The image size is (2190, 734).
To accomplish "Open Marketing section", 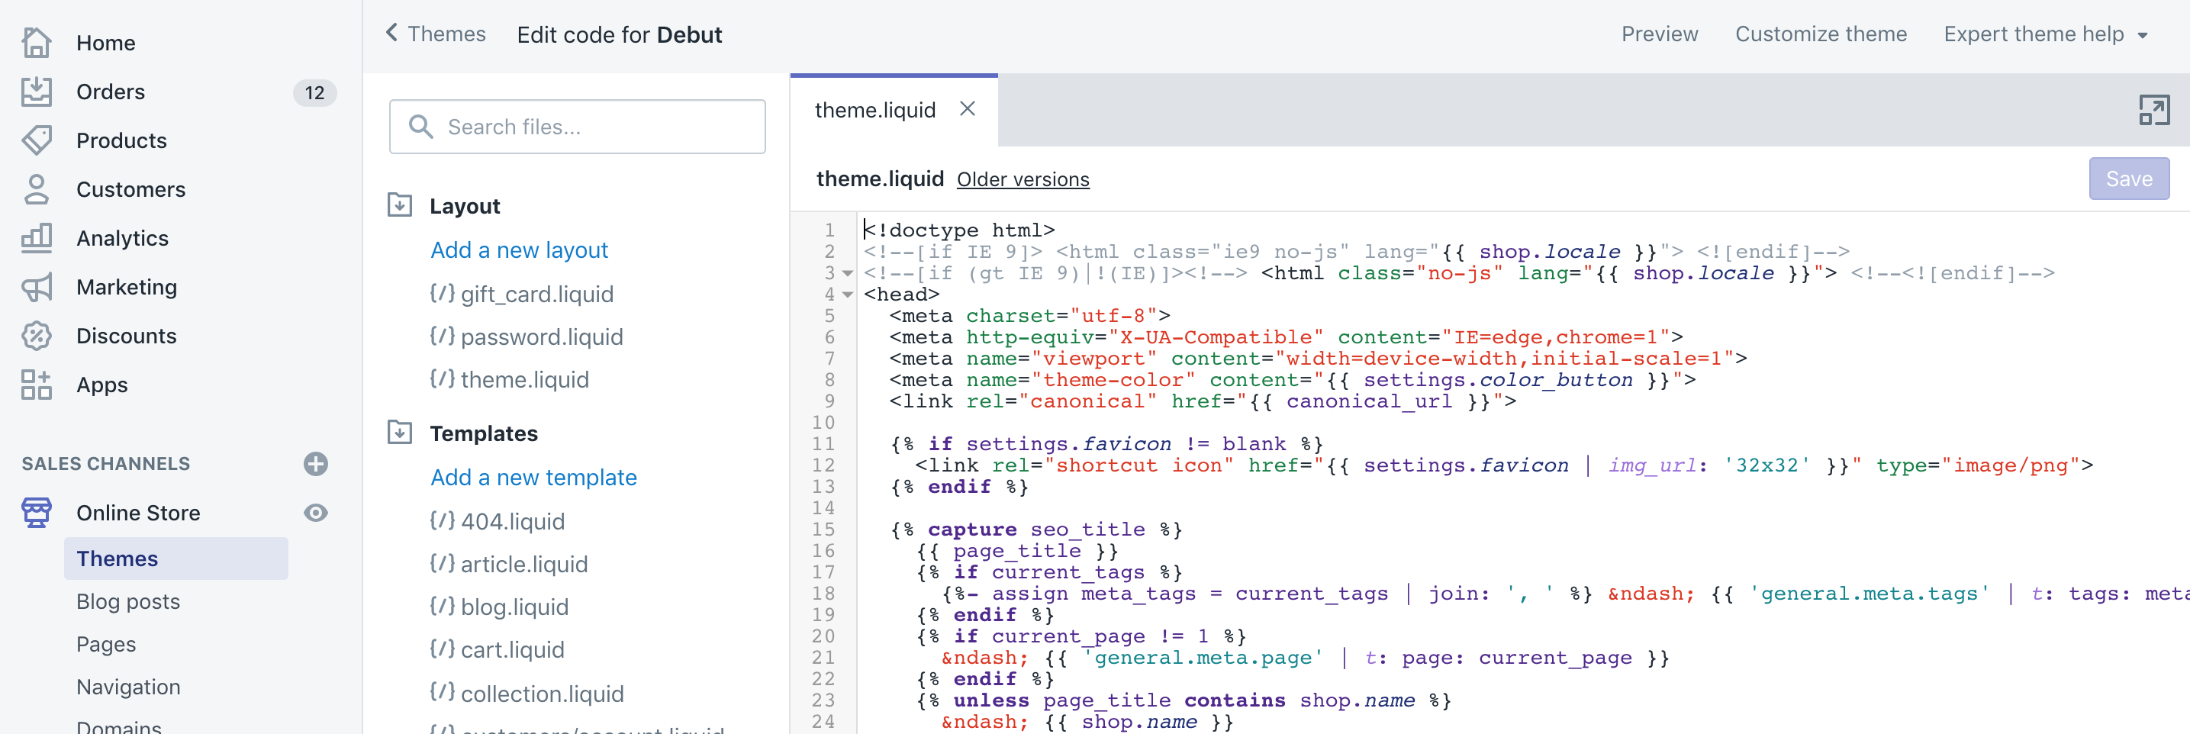I will pos(127,288).
